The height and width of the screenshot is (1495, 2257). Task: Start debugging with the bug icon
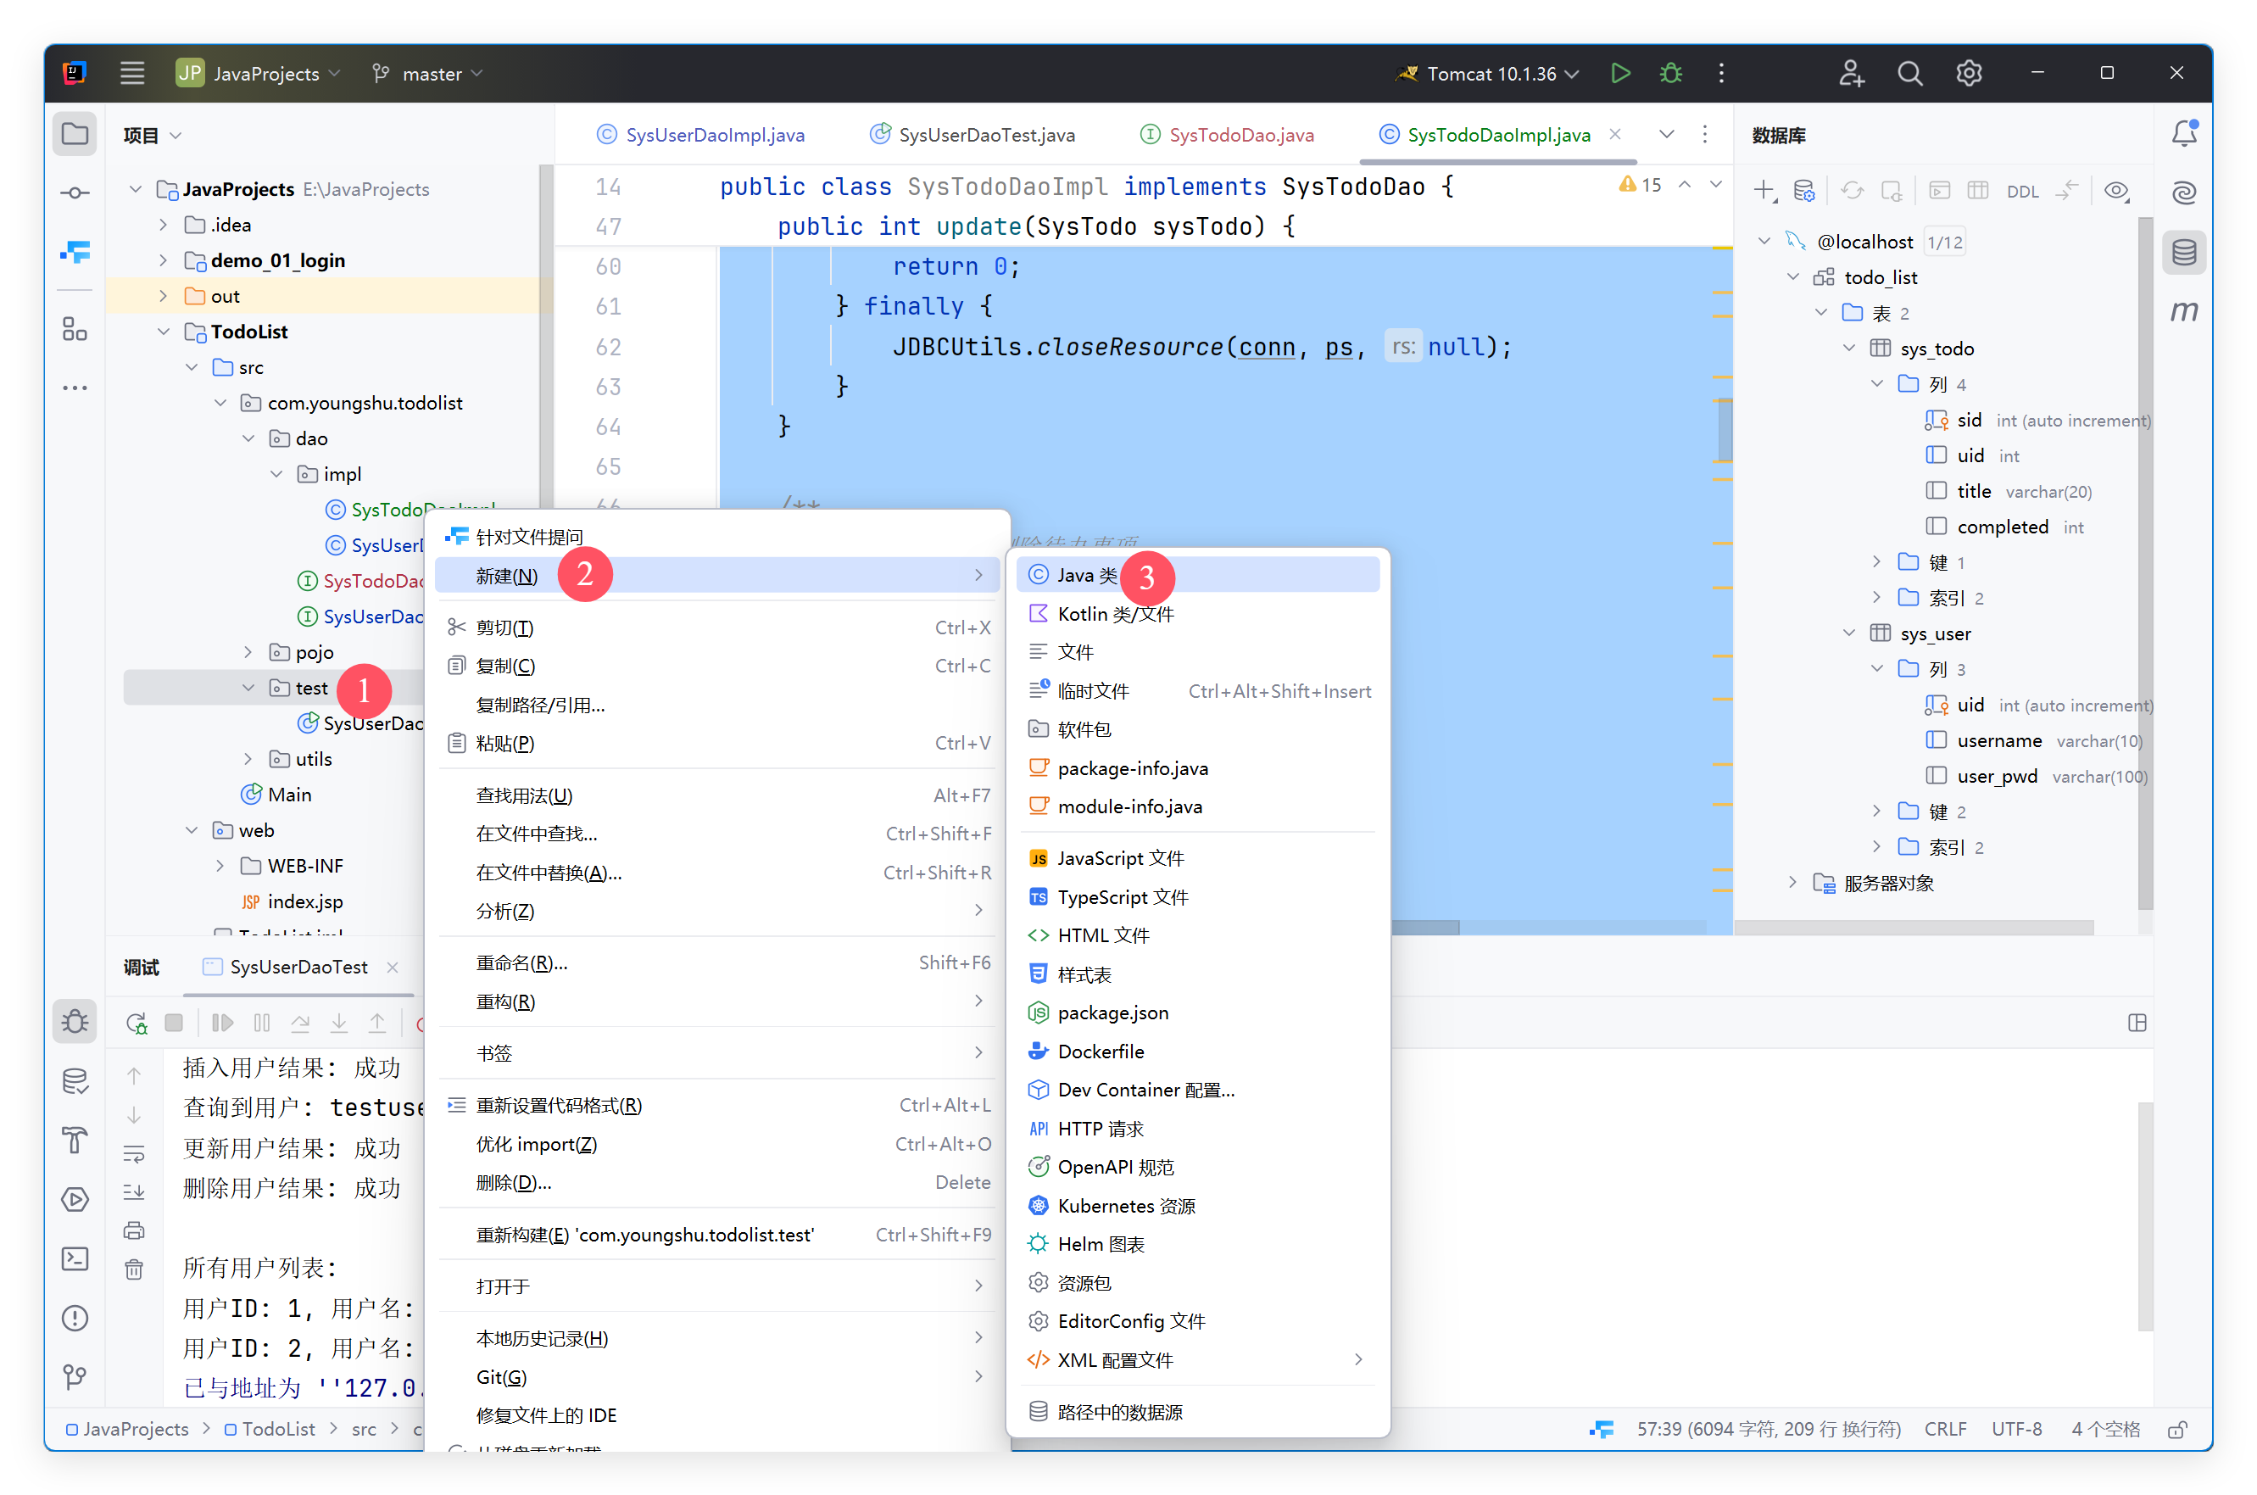pos(1670,74)
